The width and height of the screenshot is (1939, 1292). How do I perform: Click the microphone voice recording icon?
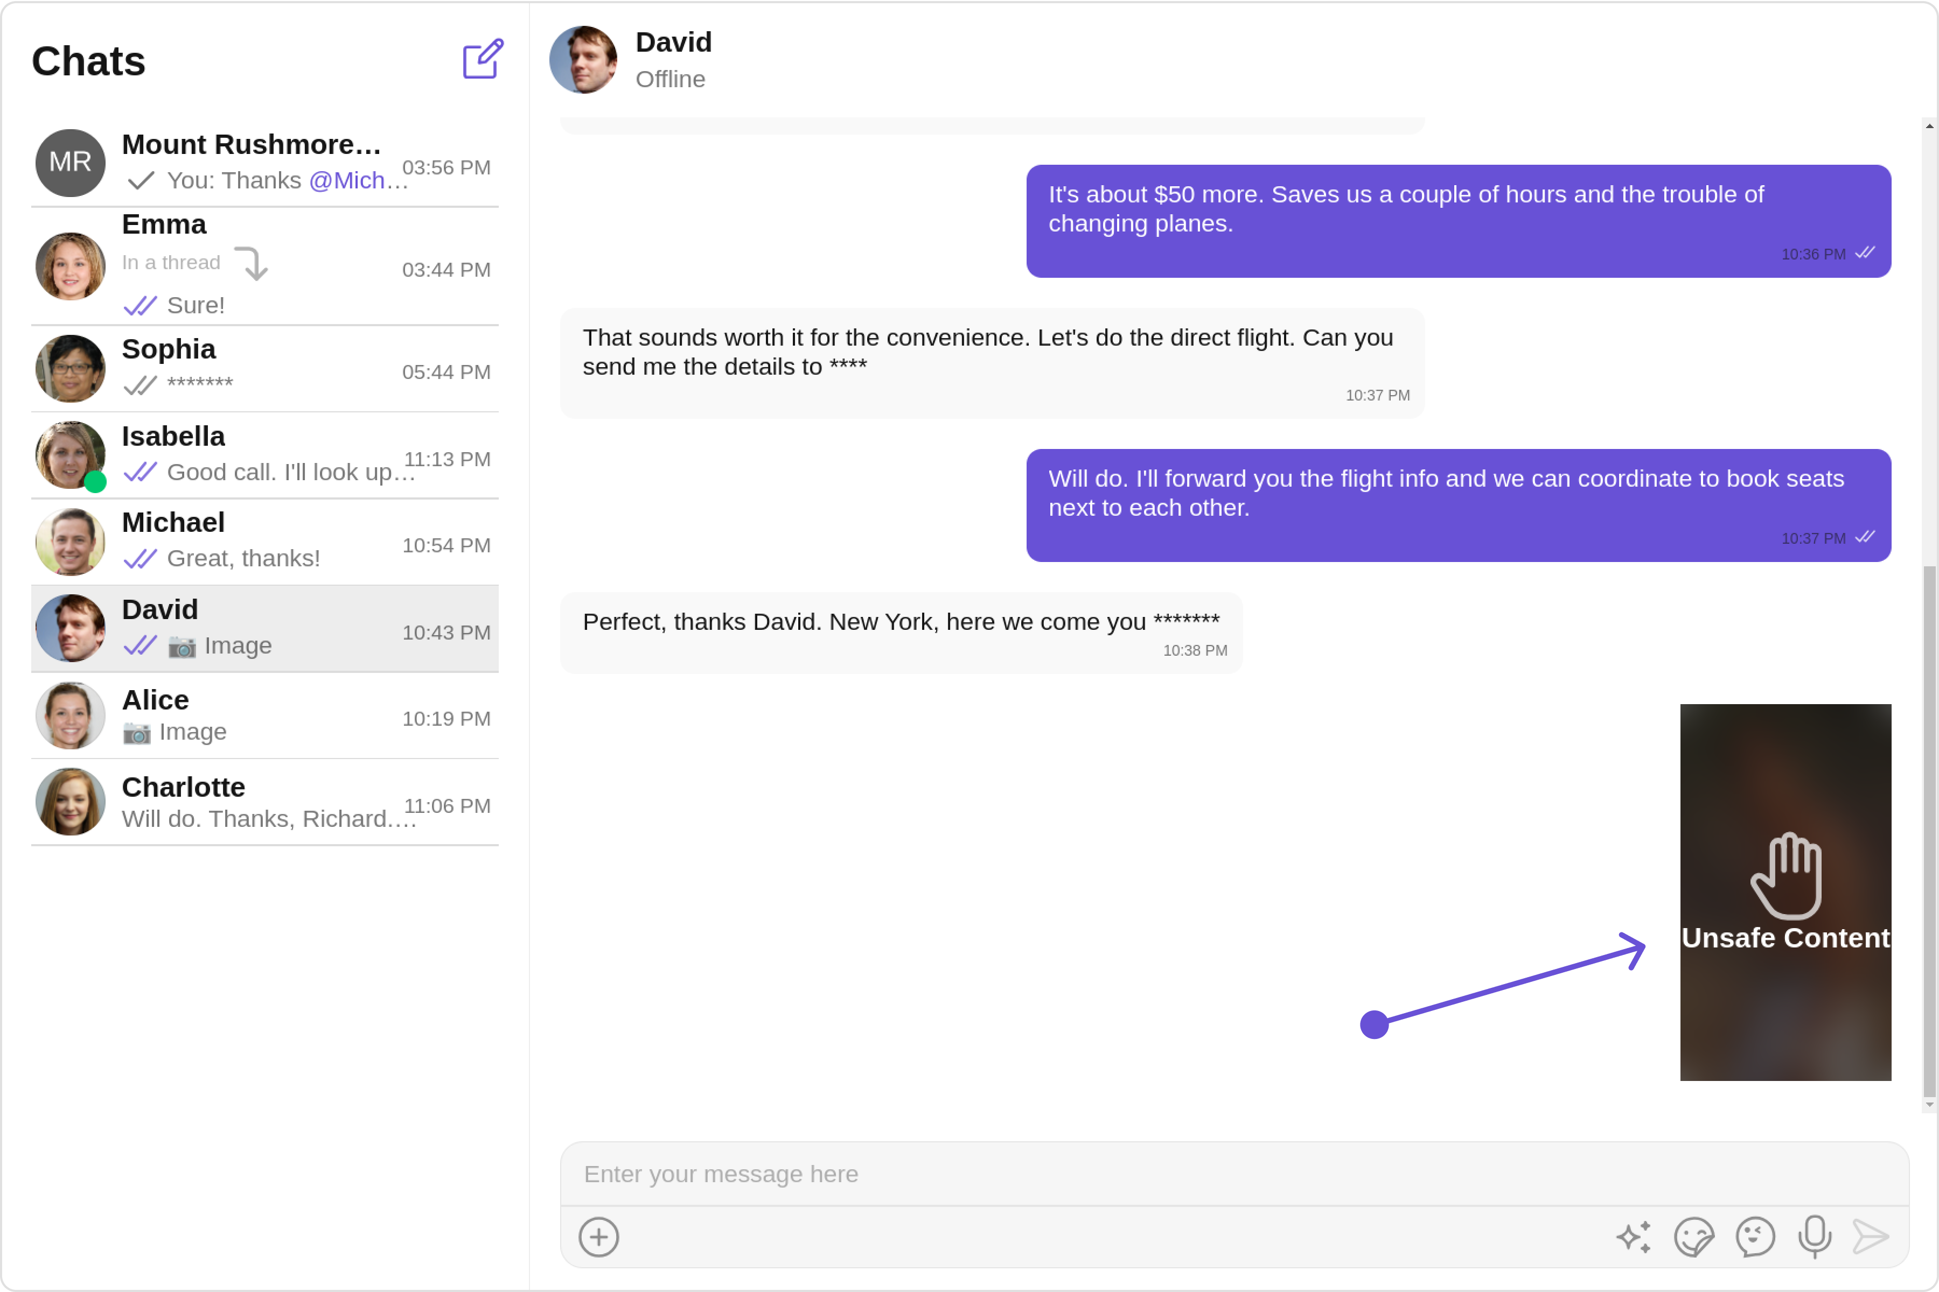point(1815,1237)
